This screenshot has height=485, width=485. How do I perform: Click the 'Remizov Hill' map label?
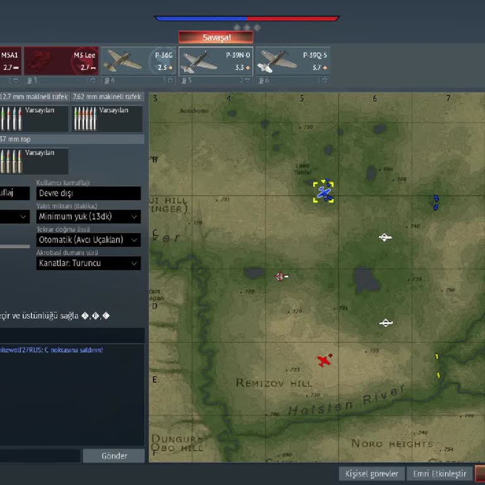click(x=274, y=383)
